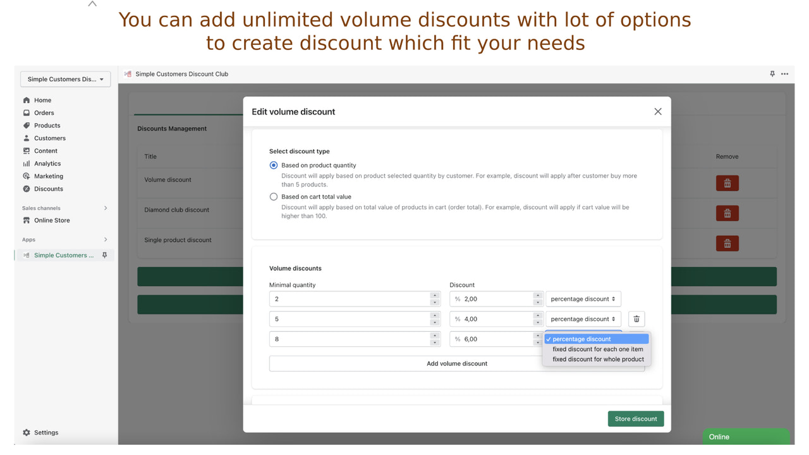The image size is (809, 455).
Task: Click Add volume discount
Action: (457, 363)
